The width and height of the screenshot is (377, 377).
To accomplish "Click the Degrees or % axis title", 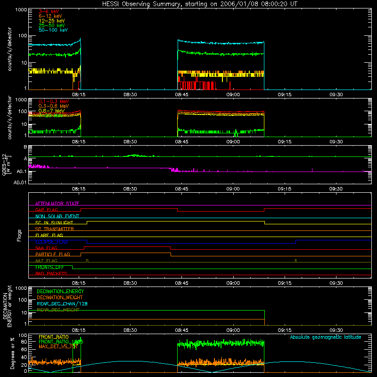I will [13, 353].
